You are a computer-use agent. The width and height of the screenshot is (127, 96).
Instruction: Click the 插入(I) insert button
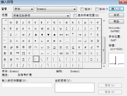click(116, 9)
